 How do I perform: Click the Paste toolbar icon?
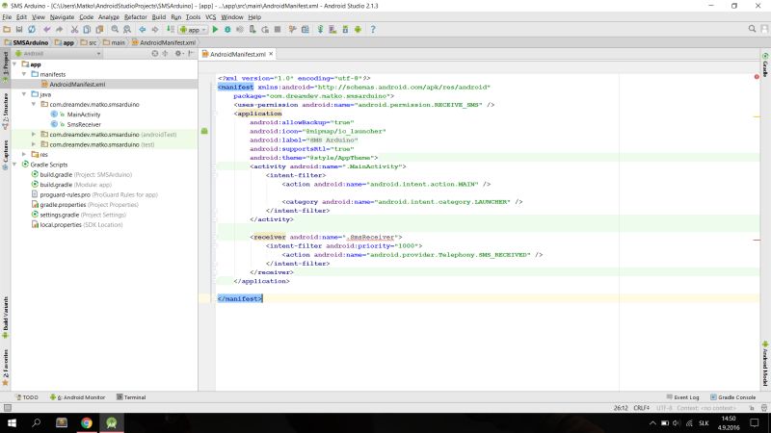tap(99, 30)
